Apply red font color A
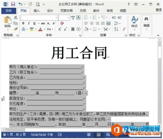Viewport: 163px width, 139px height. (40, 29)
